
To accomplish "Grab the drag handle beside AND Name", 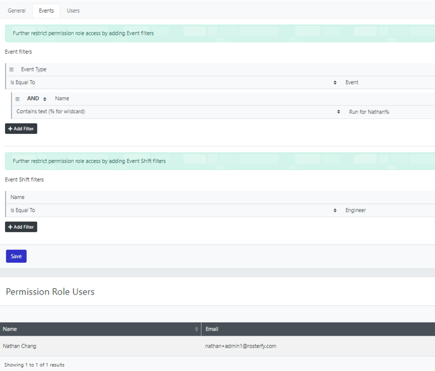I will coord(18,99).
